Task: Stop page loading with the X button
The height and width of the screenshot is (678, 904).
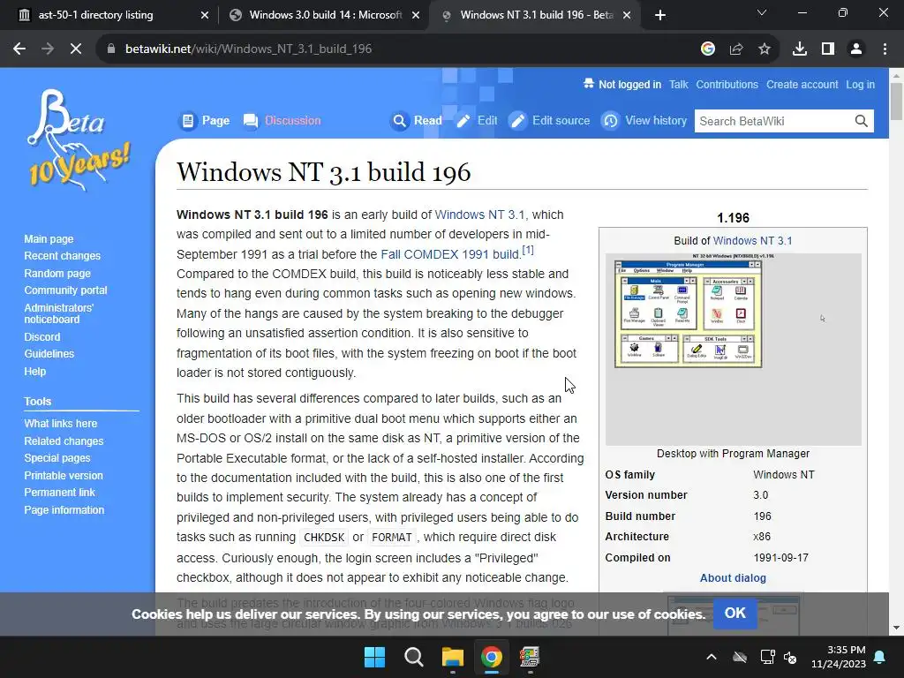Action: pos(76,49)
